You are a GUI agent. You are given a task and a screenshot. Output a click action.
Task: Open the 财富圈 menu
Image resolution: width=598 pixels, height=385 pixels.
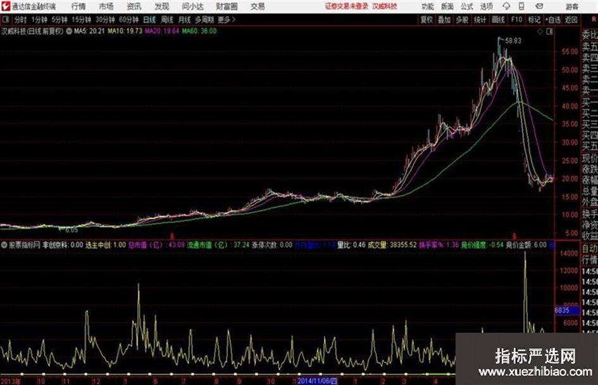click(227, 6)
